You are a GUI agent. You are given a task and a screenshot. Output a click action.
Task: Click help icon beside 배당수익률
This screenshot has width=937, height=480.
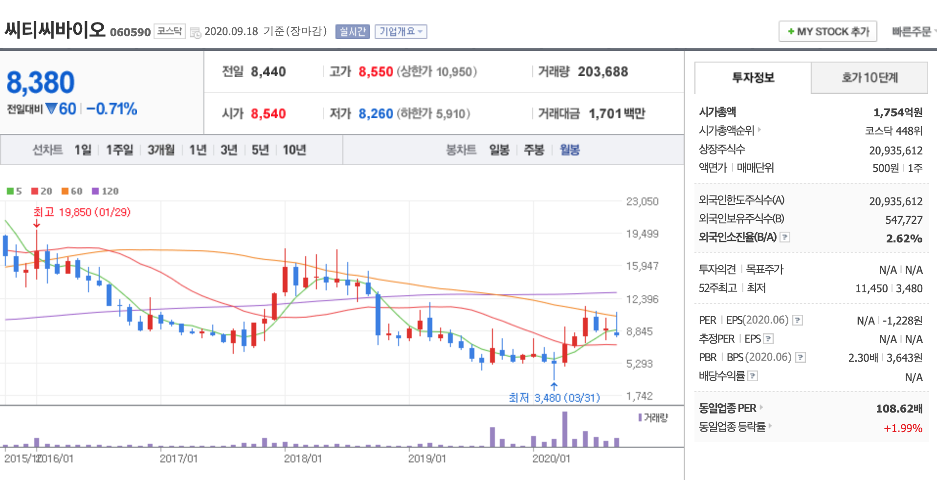pyautogui.click(x=753, y=376)
